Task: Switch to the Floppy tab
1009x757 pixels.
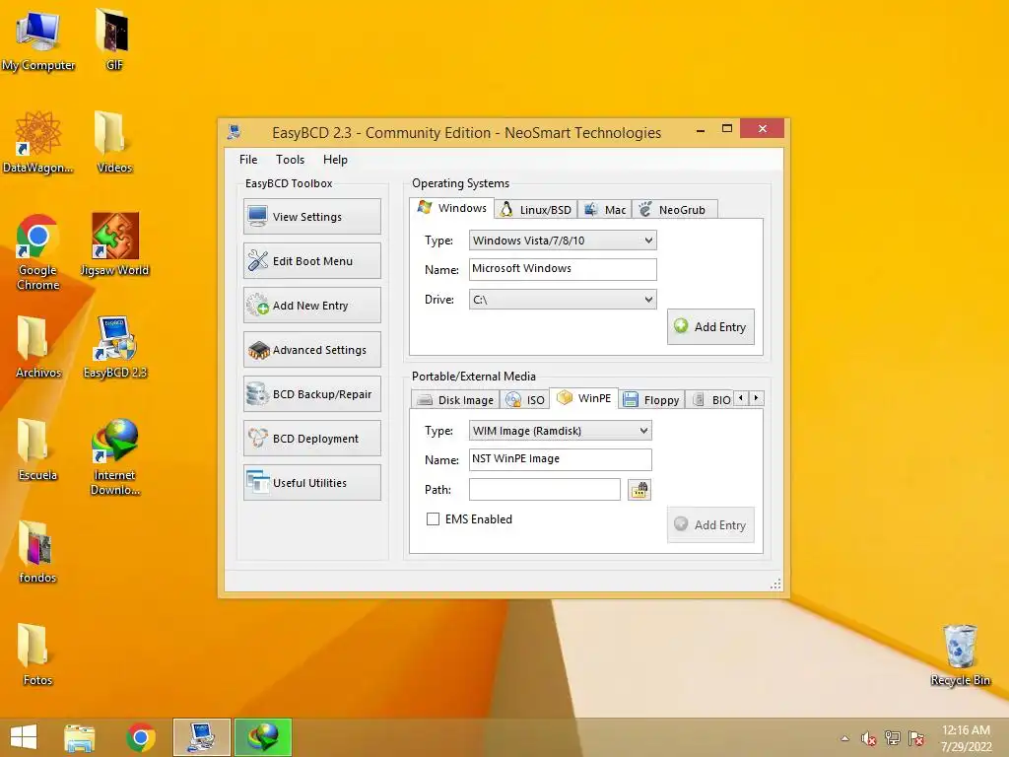Action: tap(651, 400)
